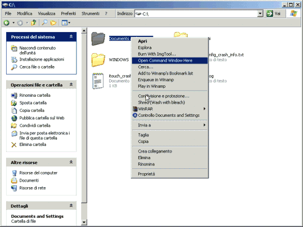The height and width of the screenshot is (227, 303).
Task: Choose Rinomina in the context menu
Action: pyautogui.click(x=170, y=164)
